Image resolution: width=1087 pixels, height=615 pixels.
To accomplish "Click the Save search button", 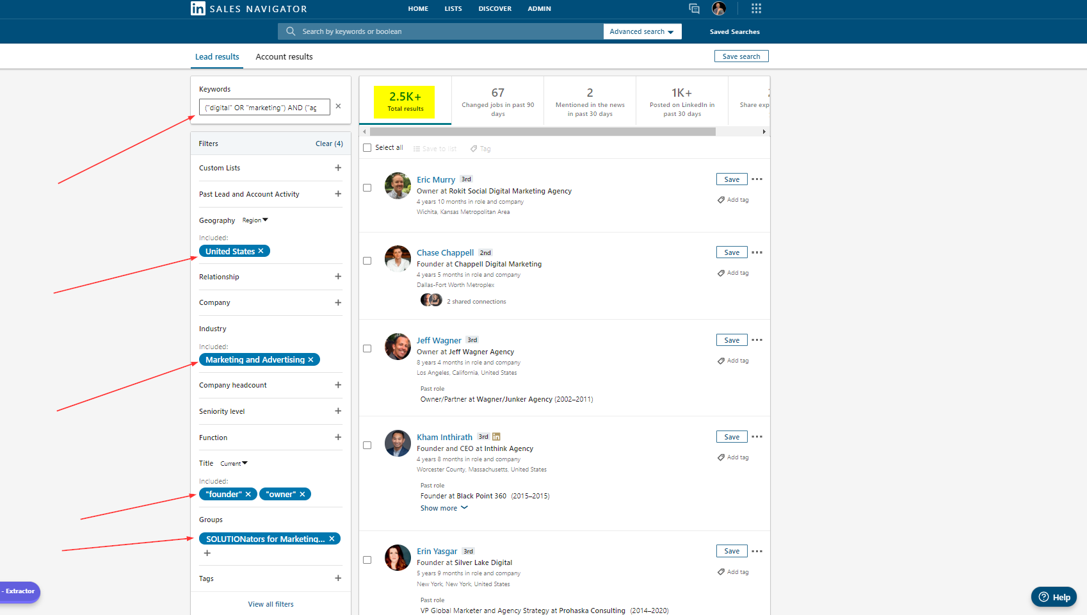I will coord(741,56).
